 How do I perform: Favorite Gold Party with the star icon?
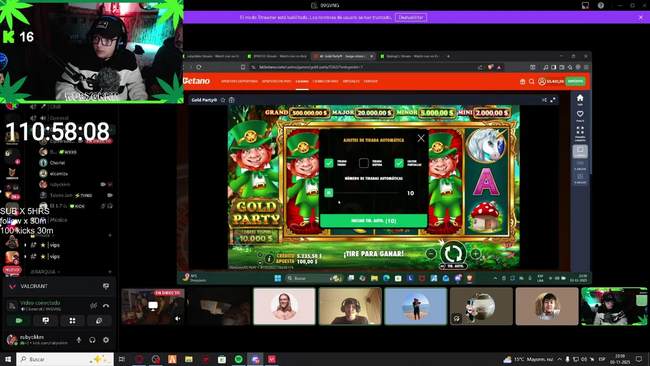click(x=222, y=100)
